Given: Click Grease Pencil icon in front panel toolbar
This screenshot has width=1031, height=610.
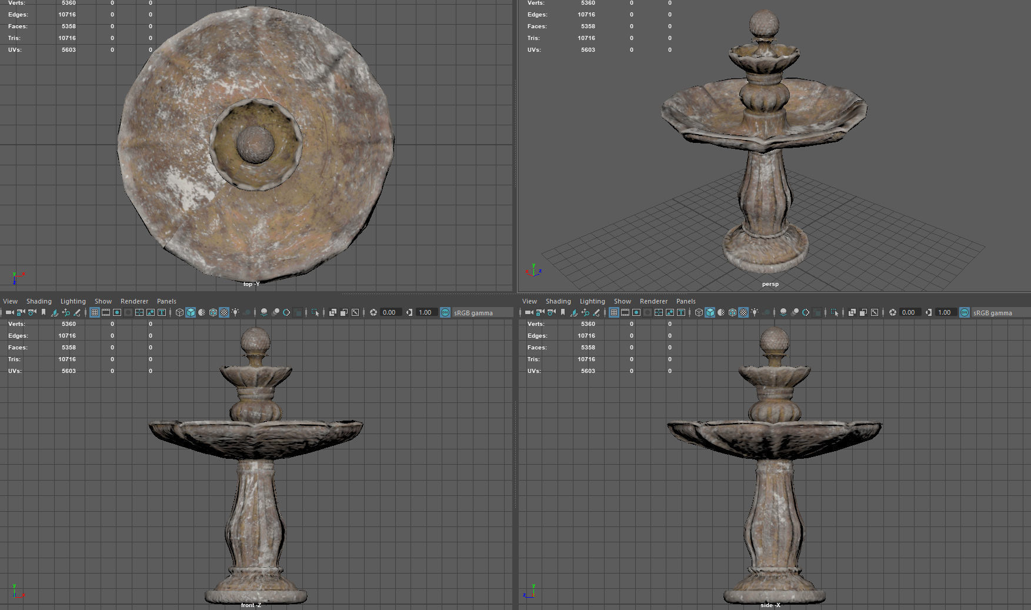Looking at the screenshot, I should click(76, 312).
